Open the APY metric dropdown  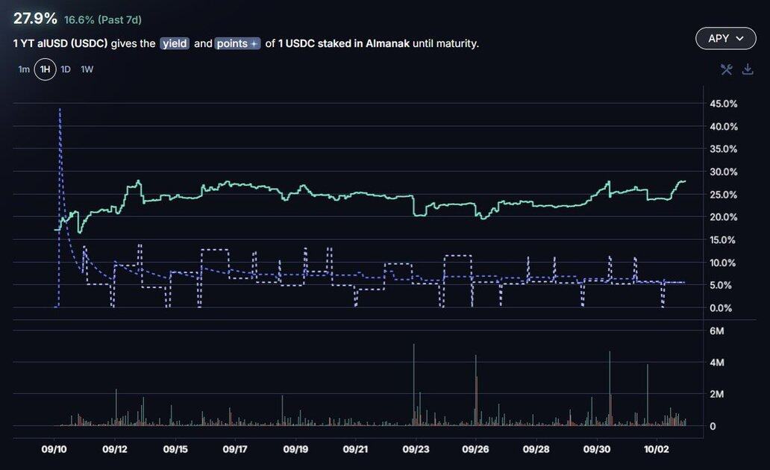coord(725,39)
